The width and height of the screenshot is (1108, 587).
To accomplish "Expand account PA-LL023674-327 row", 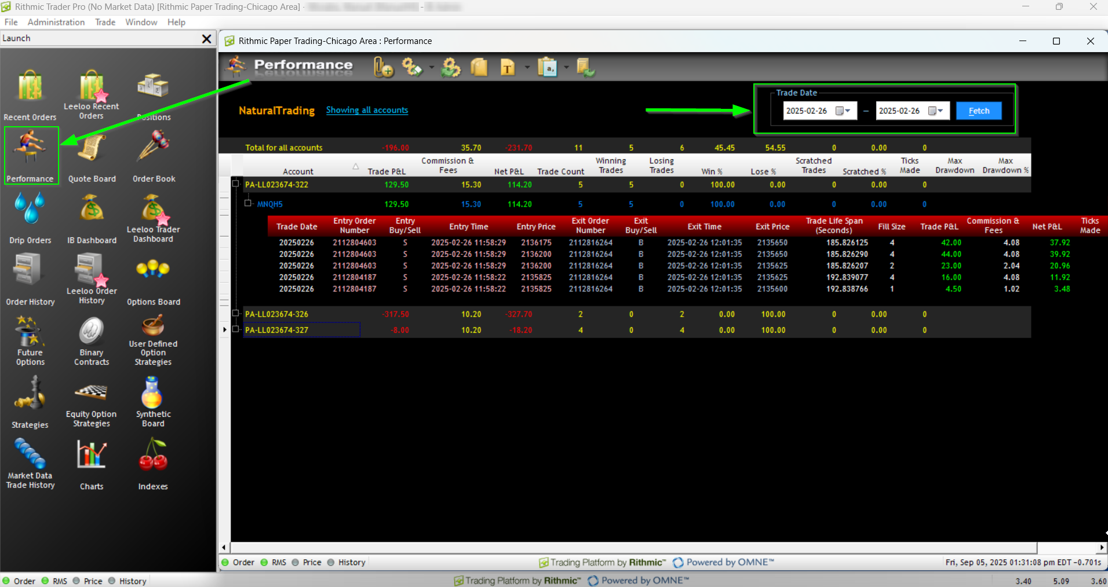I will 235,329.
